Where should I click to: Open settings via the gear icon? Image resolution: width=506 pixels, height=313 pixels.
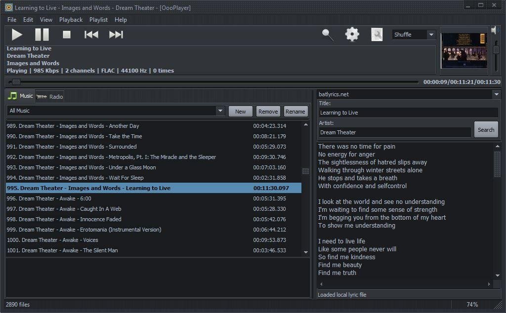[x=352, y=35]
